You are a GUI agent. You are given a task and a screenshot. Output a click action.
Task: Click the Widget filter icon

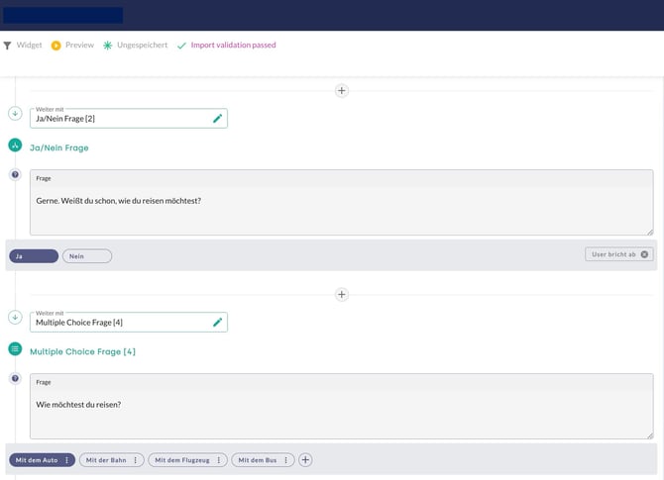tap(8, 46)
